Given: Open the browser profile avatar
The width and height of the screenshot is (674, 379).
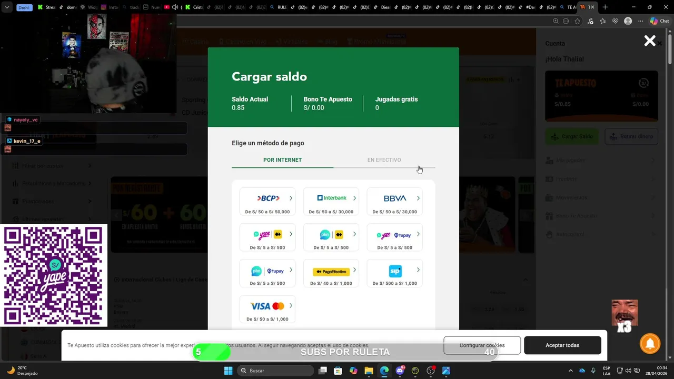Looking at the screenshot, I should 628,21.
